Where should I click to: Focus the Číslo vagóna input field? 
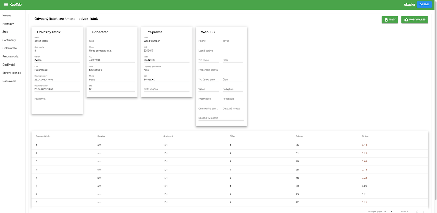click(x=166, y=89)
